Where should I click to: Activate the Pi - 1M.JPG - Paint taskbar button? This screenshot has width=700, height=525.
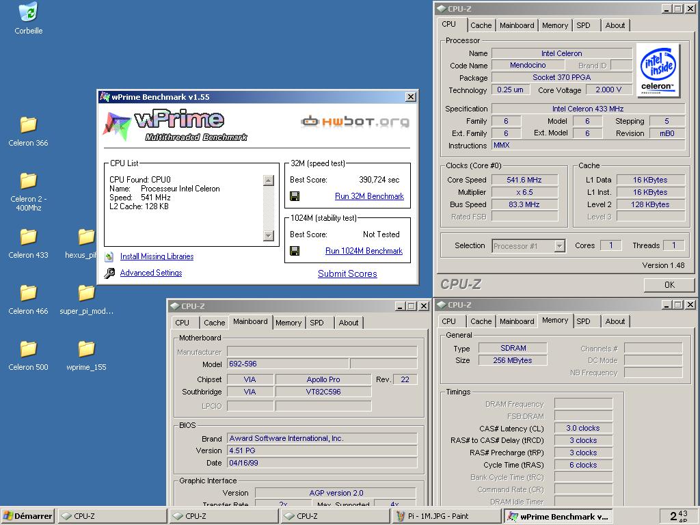[447, 516]
